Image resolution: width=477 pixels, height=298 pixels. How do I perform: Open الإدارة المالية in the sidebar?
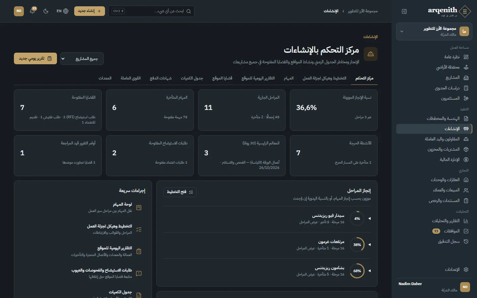pyautogui.click(x=434, y=160)
